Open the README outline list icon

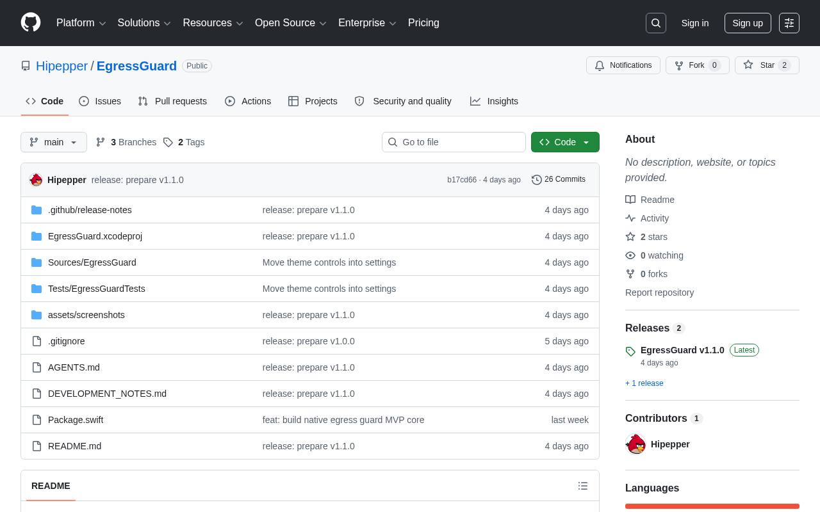click(583, 486)
